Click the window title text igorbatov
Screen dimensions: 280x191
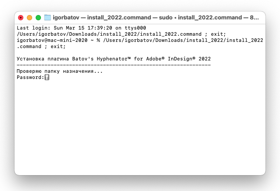pyautogui.click(x=66, y=18)
